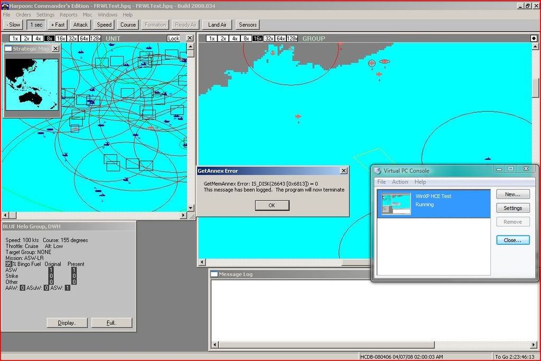Click the - Slow time compression button
The width and height of the screenshot is (541, 361).
pos(13,25)
